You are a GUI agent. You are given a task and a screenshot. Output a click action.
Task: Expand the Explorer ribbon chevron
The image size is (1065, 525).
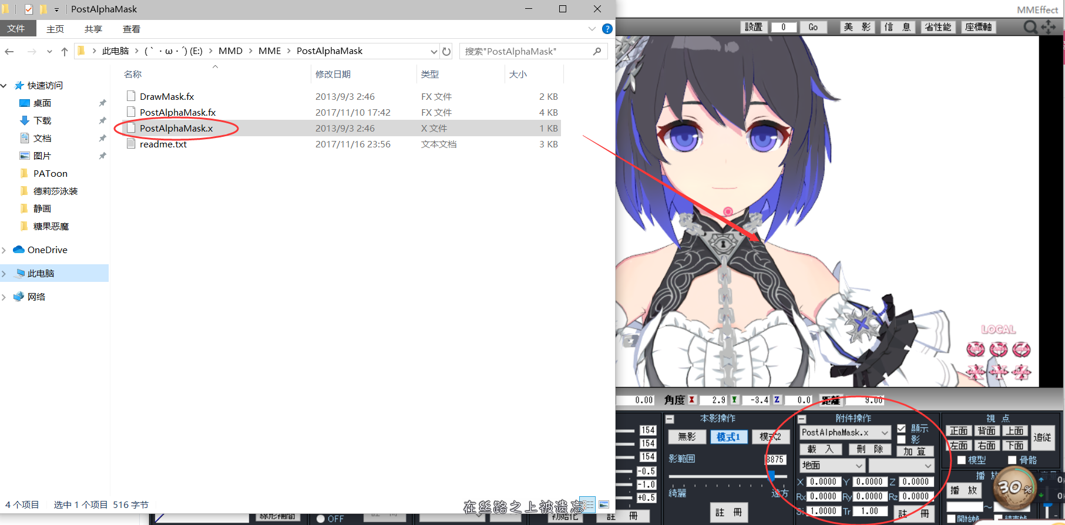coord(592,29)
